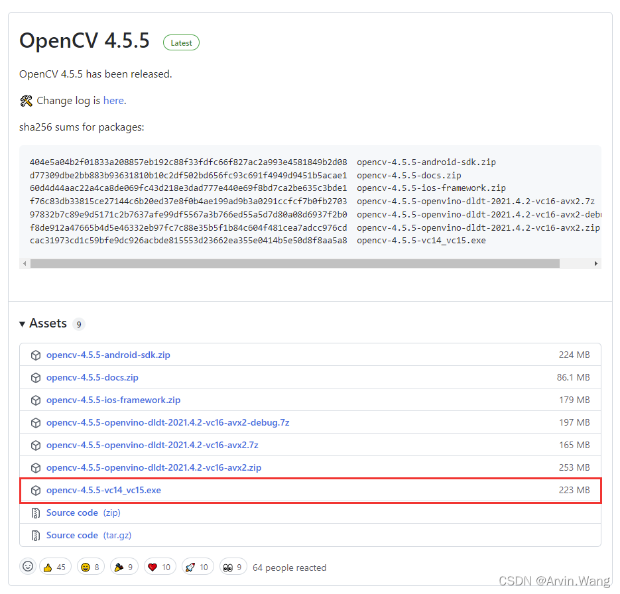
Task: Click the Latest release badge
Action: point(181,42)
